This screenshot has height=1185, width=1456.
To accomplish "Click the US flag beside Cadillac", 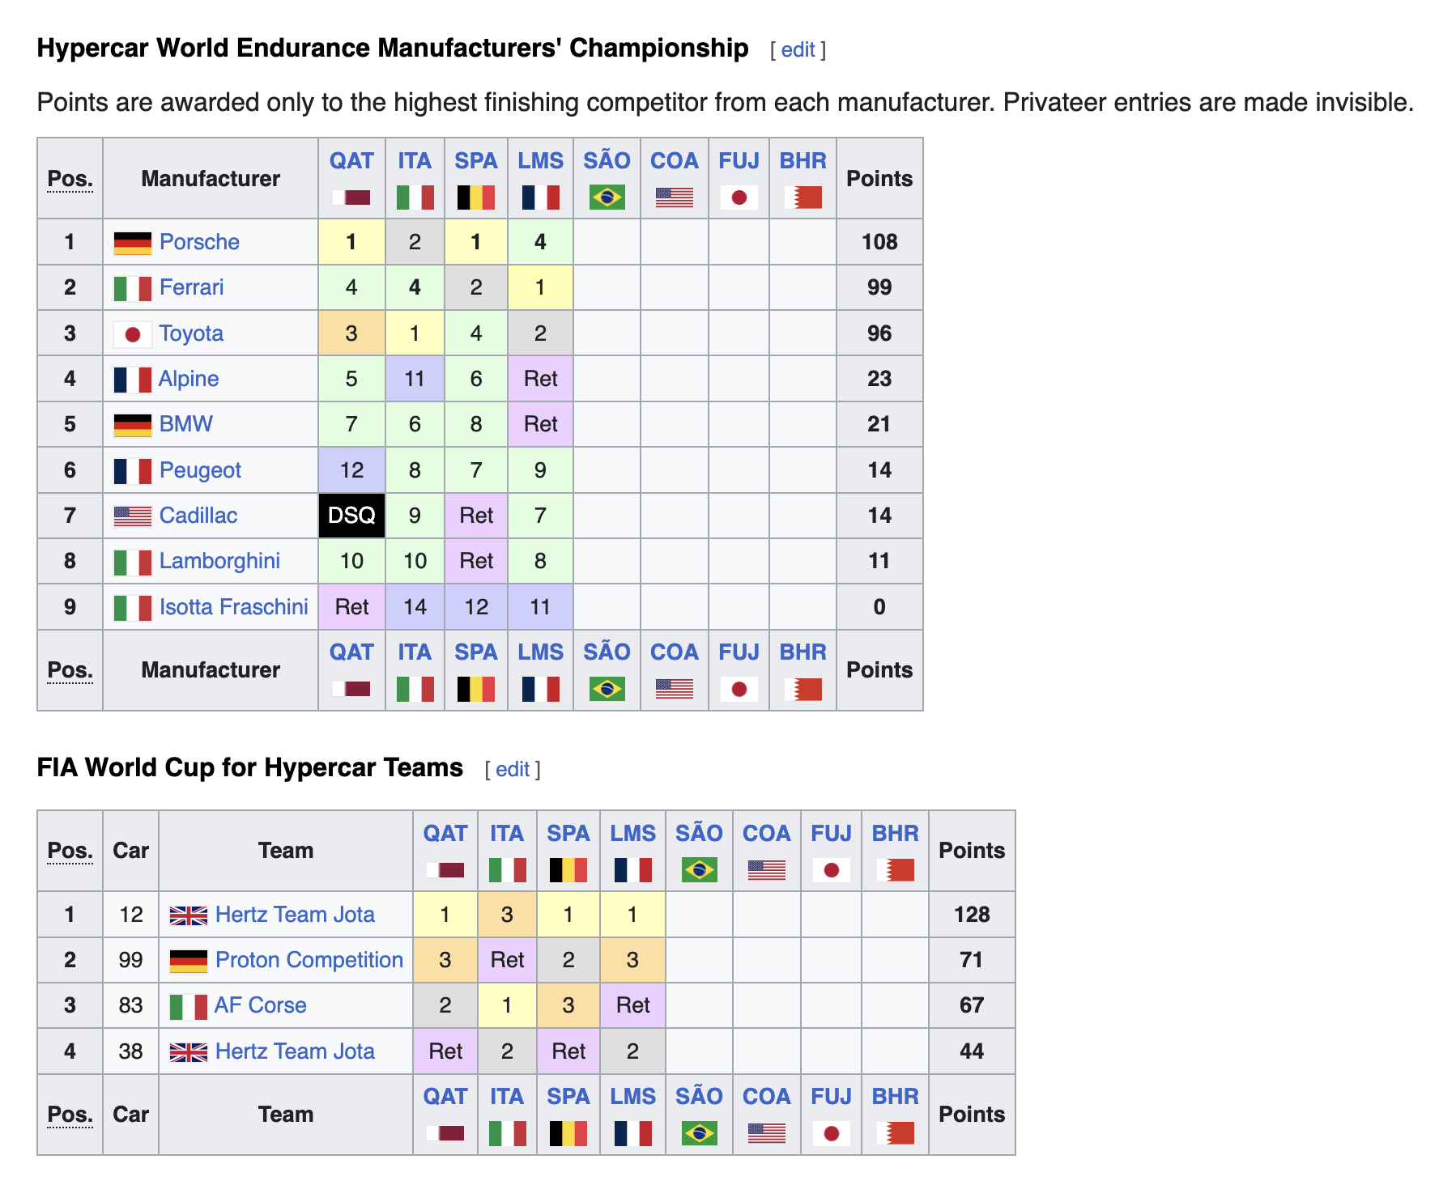I will [x=132, y=516].
